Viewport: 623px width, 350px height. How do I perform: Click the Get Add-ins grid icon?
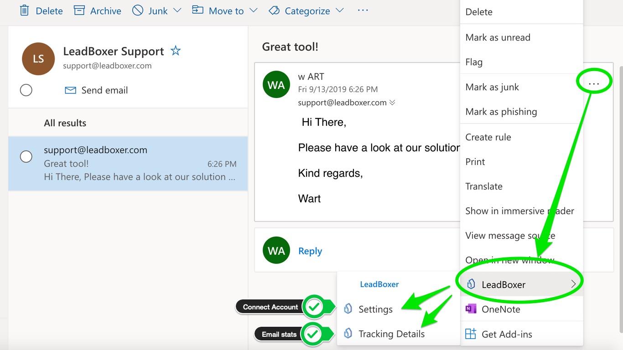click(x=471, y=334)
